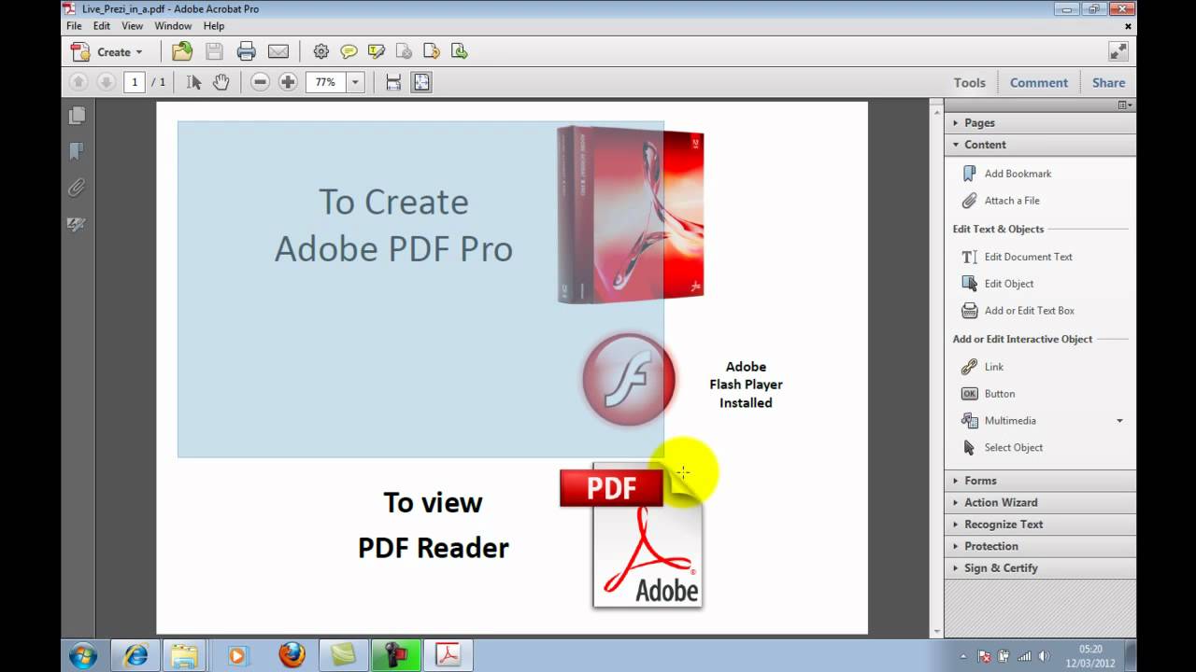Switch to the Comment pane

point(1038,82)
